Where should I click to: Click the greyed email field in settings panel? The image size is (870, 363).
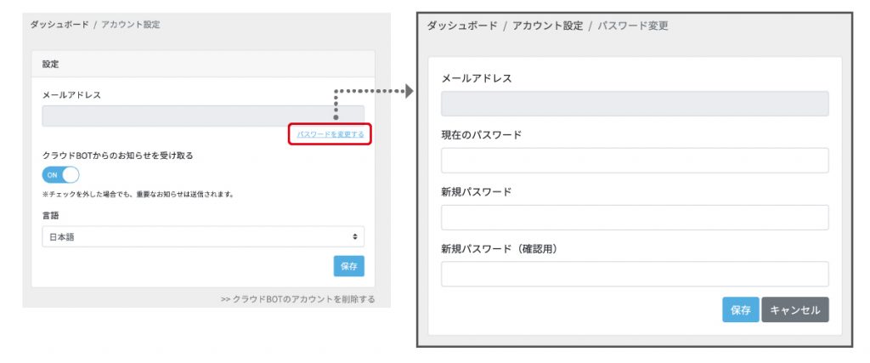pyautogui.click(x=203, y=116)
